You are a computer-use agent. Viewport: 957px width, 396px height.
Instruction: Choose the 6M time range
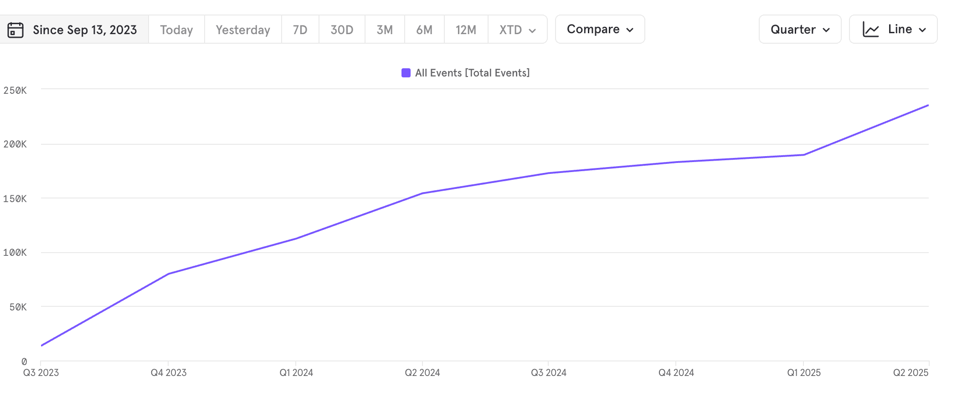coord(424,30)
